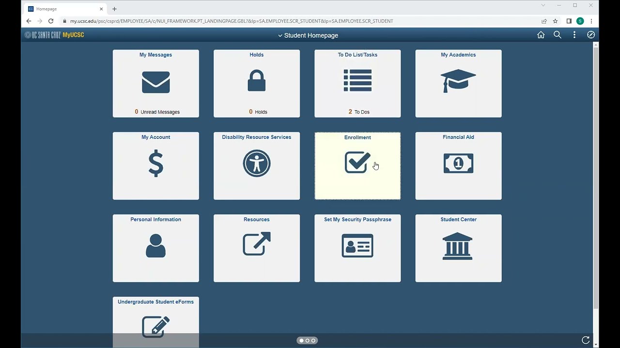Open the NavBar compass icon
The width and height of the screenshot is (620, 348).
tap(591, 35)
